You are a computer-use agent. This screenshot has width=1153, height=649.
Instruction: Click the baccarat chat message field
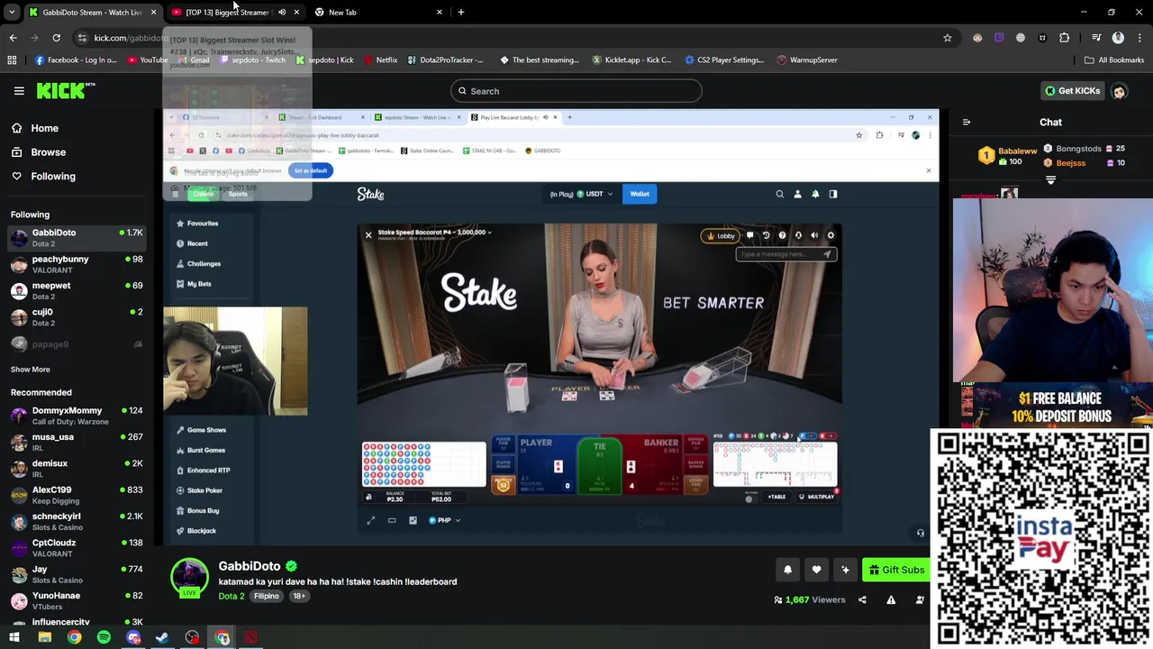[x=785, y=254]
